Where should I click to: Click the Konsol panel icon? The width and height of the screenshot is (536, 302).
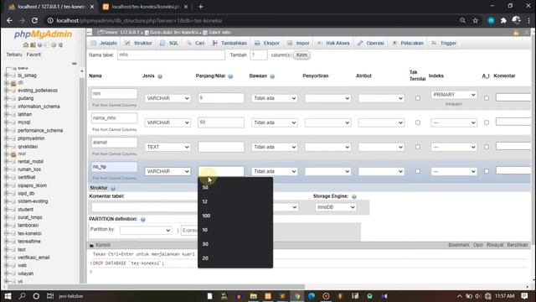[x=91, y=245]
